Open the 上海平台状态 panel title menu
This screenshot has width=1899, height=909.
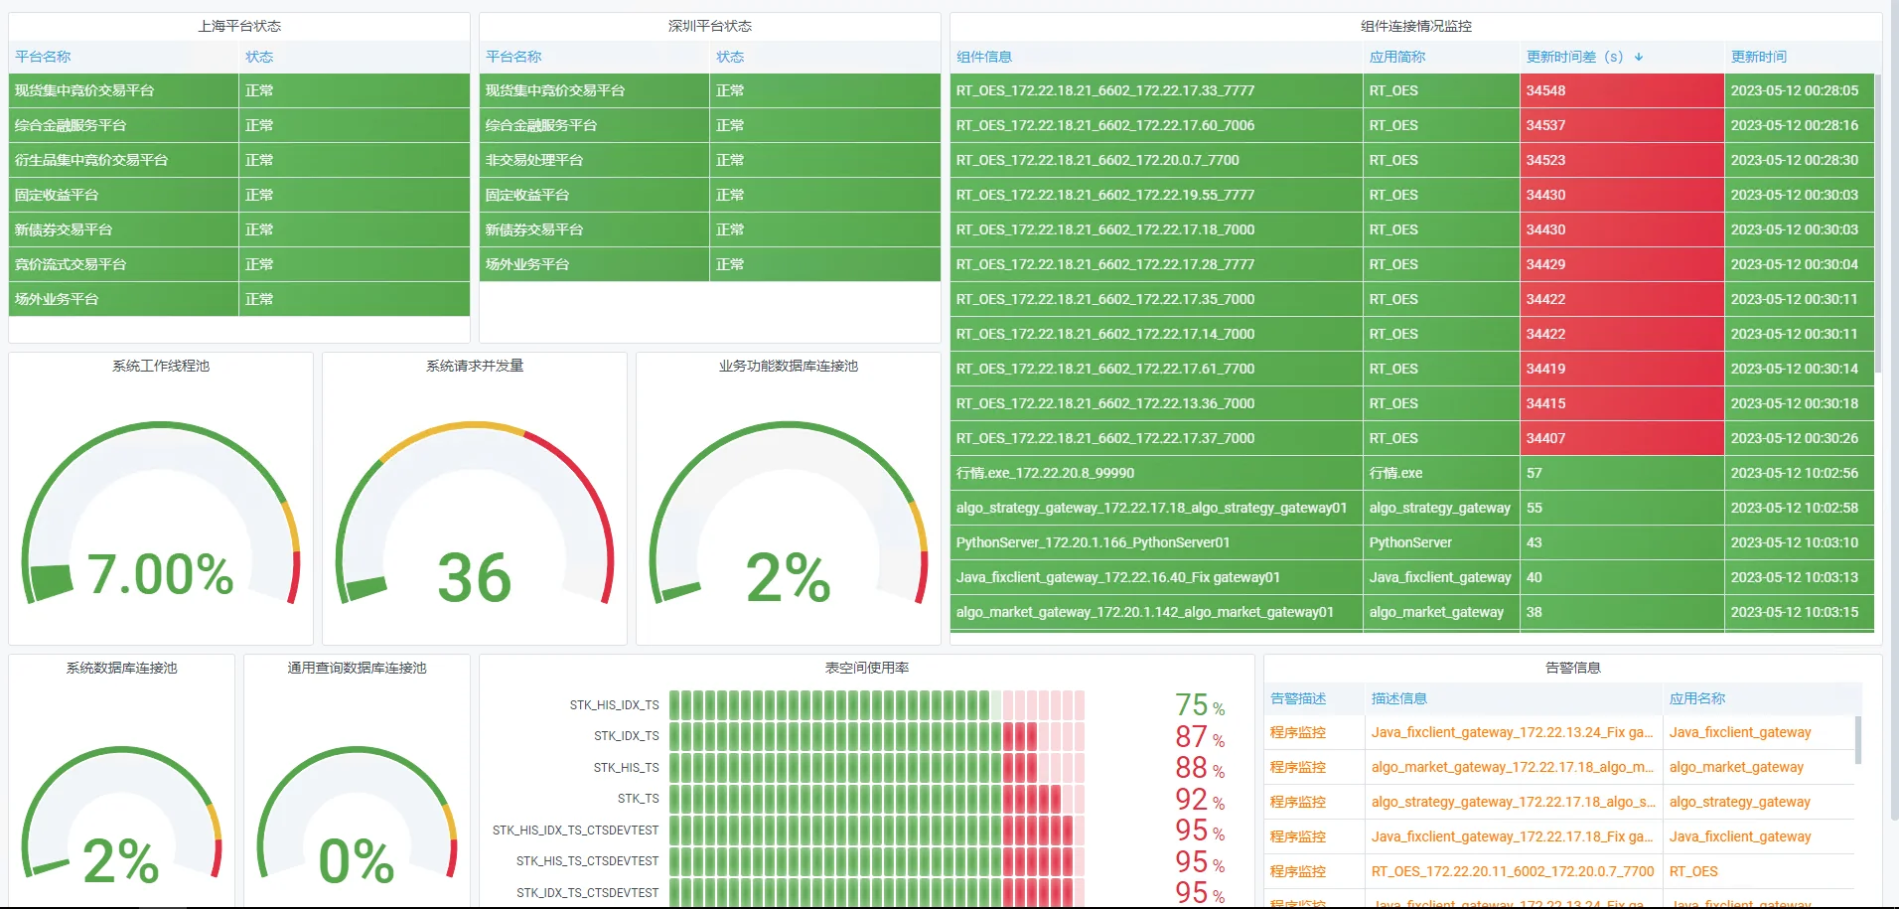[x=239, y=26]
